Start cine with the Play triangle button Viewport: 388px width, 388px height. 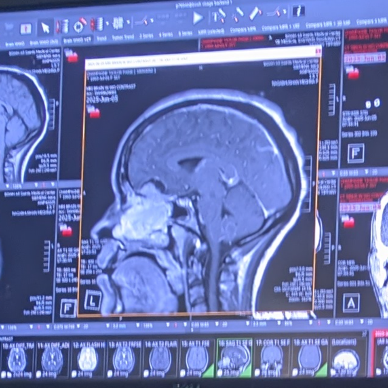point(198,18)
